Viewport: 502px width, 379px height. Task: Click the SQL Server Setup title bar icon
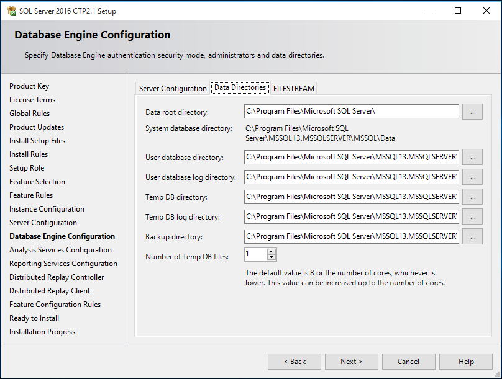[x=12, y=11]
